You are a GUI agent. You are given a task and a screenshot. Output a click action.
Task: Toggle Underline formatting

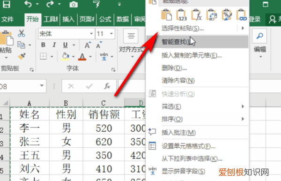[x=65, y=45]
